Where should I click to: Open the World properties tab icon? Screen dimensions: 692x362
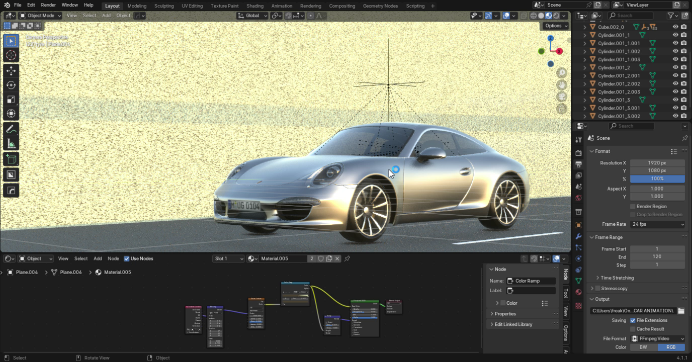tap(578, 198)
